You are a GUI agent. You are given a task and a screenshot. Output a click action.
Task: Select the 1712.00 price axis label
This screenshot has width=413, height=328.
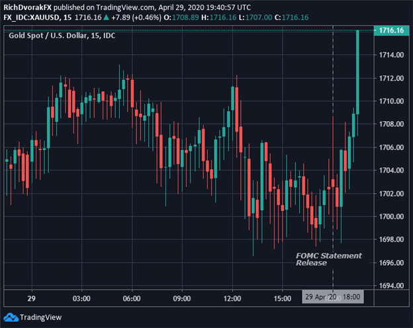click(x=391, y=78)
